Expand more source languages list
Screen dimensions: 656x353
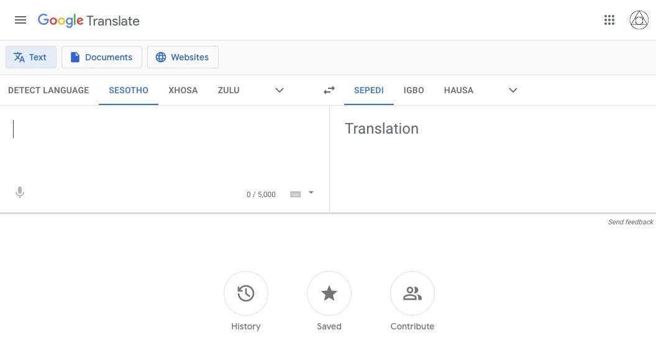pyautogui.click(x=280, y=90)
